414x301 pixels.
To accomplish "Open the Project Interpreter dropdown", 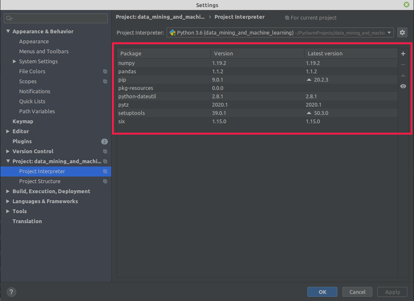I will pyautogui.click(x=389, y=32).
